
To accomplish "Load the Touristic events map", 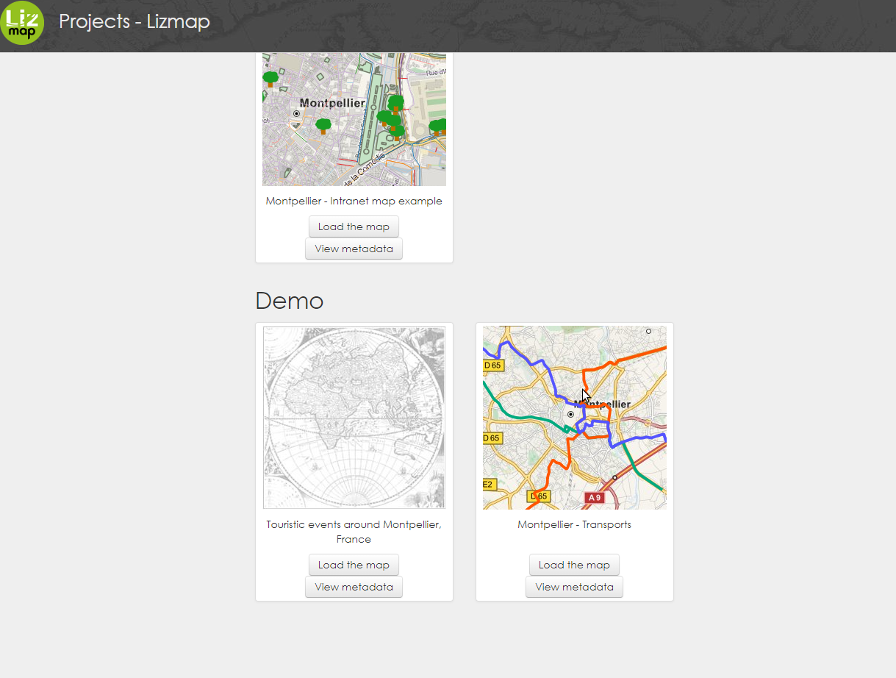I will 354,564.
